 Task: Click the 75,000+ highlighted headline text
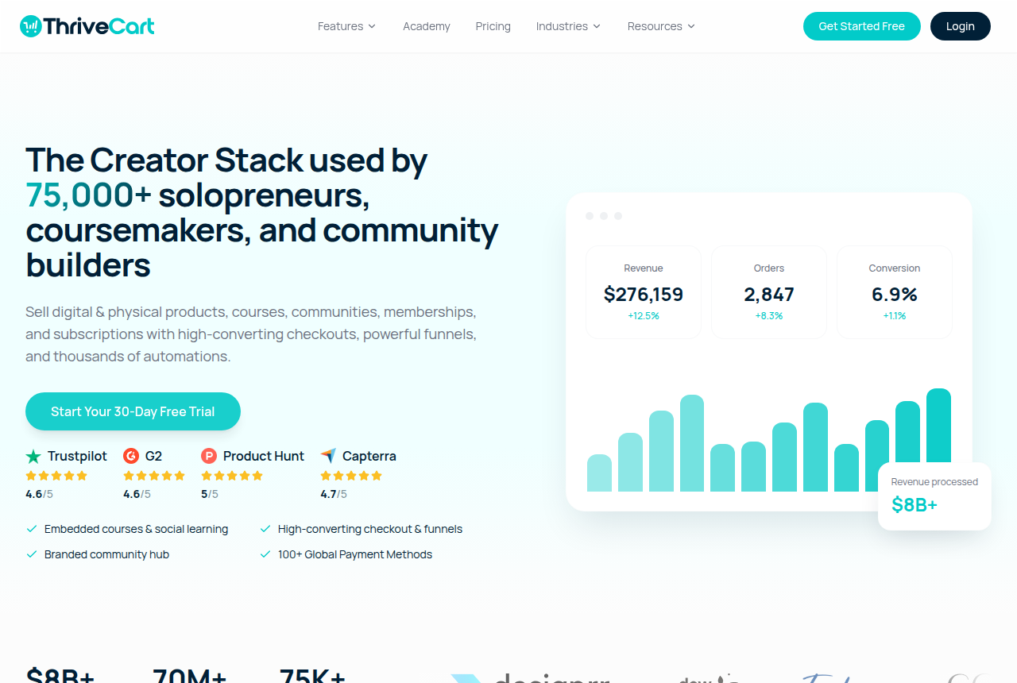(88, 195)
